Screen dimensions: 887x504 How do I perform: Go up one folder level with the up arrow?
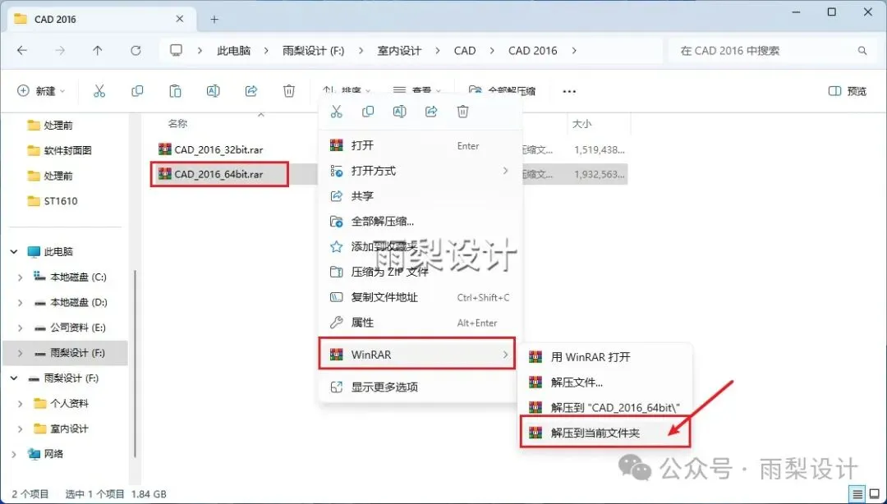pos(97,50)
